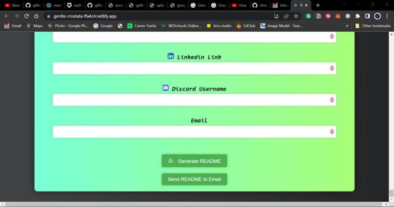The height and width of the screenshot is (207, 394).
Task: Open Photo - Google Photos bookmark
Action: point(68,26)
